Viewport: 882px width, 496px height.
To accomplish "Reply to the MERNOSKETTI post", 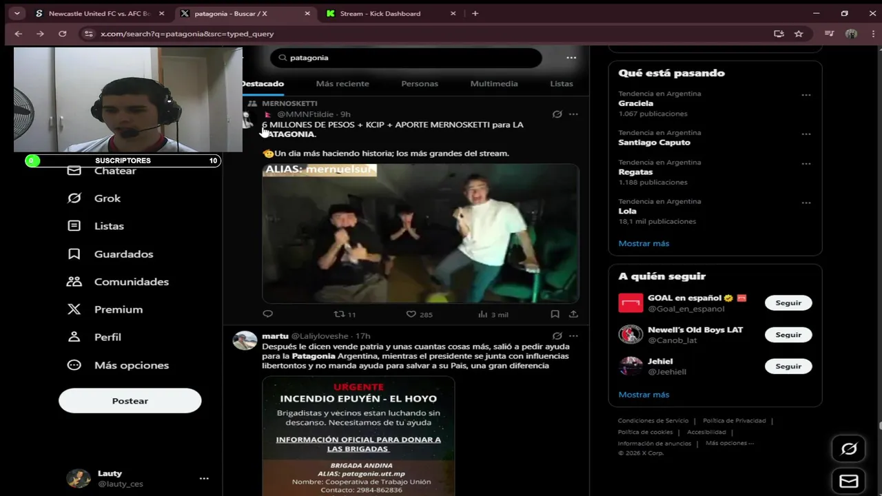I will point(268,314).
